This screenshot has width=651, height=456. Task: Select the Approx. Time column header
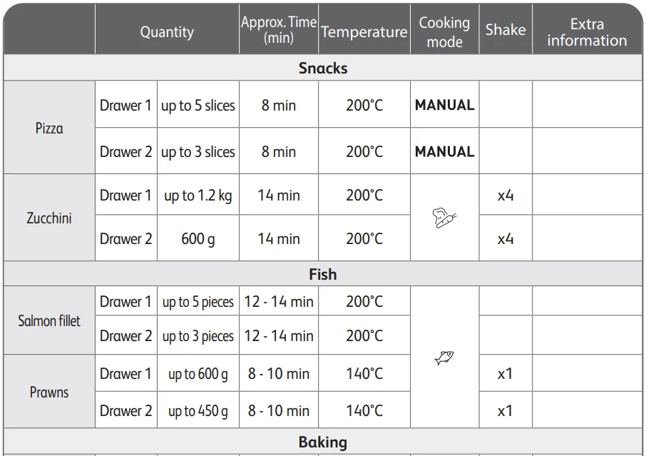point(278,30)
